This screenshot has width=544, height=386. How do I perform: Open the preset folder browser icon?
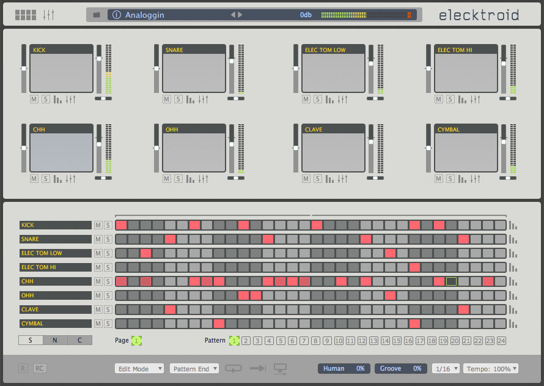(97, 15)
